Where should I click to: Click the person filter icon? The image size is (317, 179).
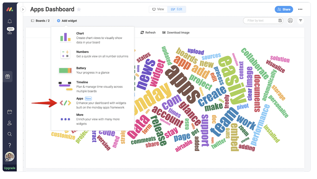[x=290, y=21]
